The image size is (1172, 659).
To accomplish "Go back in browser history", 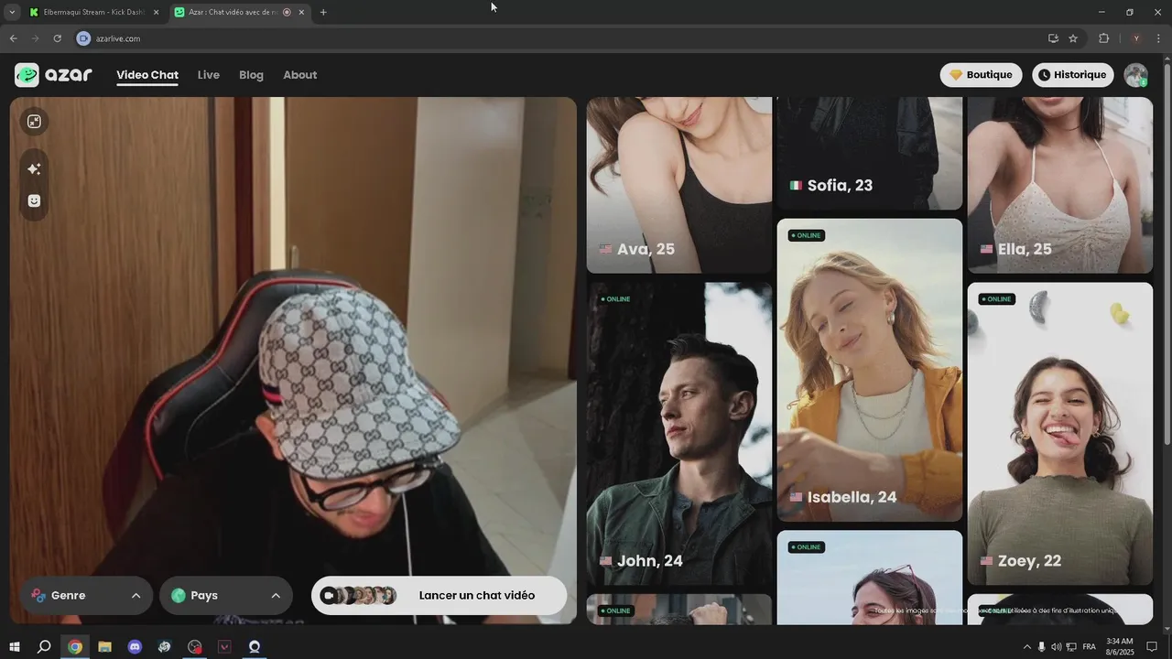I will tap(13, 38).
